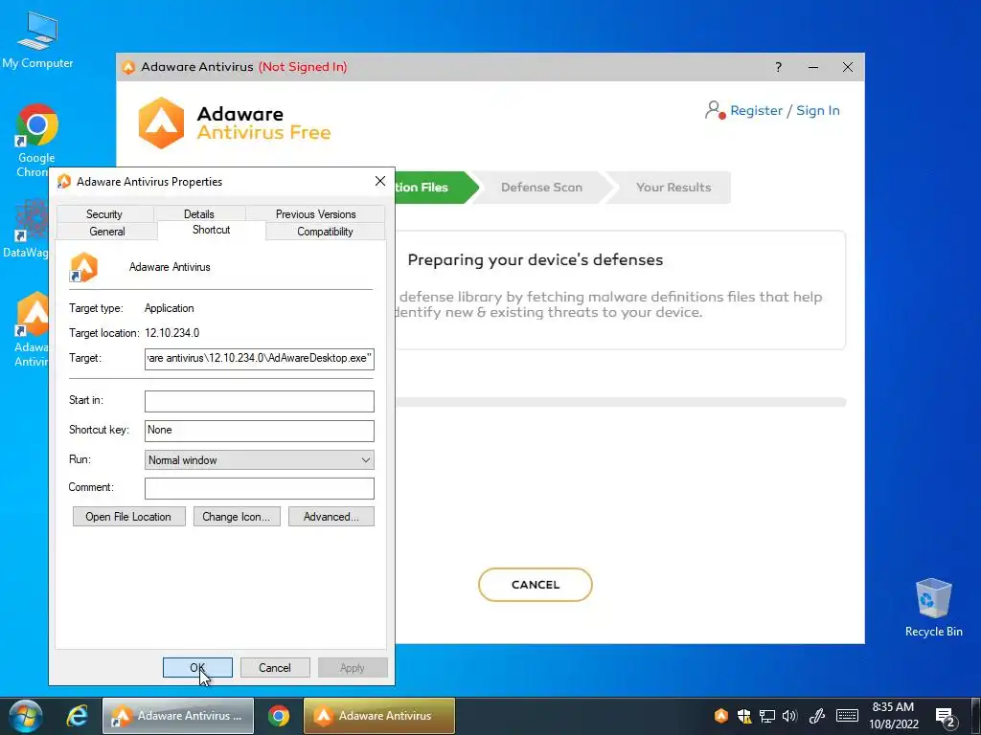
Task: Click Cancel in the Properties dialog
Action: tap(275, 667)
